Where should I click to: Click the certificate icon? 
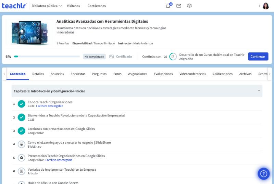(112, 57)
